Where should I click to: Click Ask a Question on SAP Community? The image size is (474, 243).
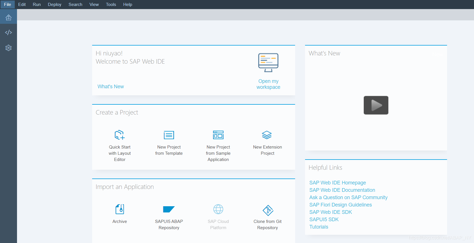pyautogui.click(x=348, y=197)
